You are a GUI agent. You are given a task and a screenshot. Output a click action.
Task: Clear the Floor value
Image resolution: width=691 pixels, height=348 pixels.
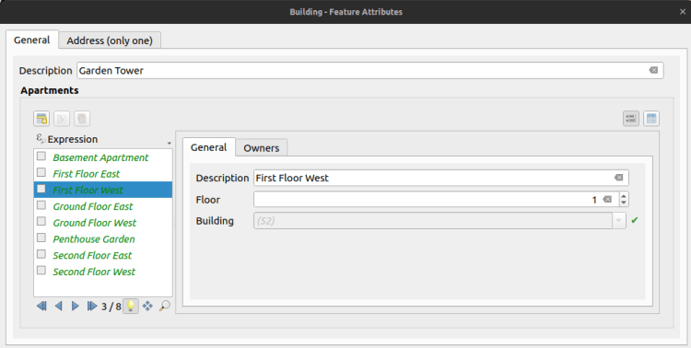(607, 199)
